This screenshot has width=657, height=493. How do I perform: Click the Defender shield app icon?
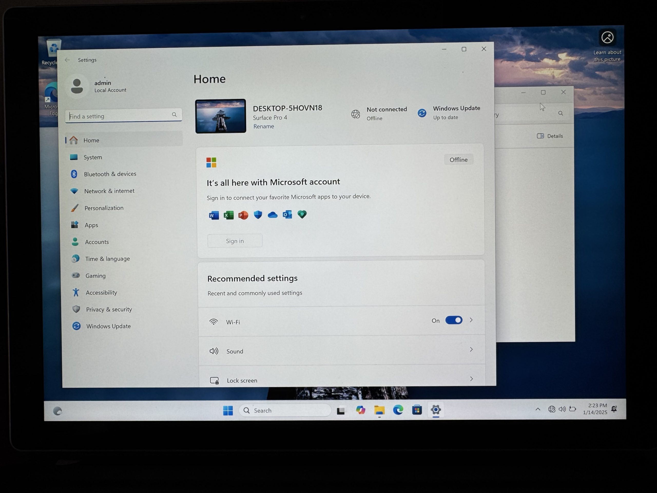(x=258, y=215)
